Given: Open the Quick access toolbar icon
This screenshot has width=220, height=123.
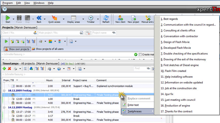Looking at the screenshot, I should point(54,18).
